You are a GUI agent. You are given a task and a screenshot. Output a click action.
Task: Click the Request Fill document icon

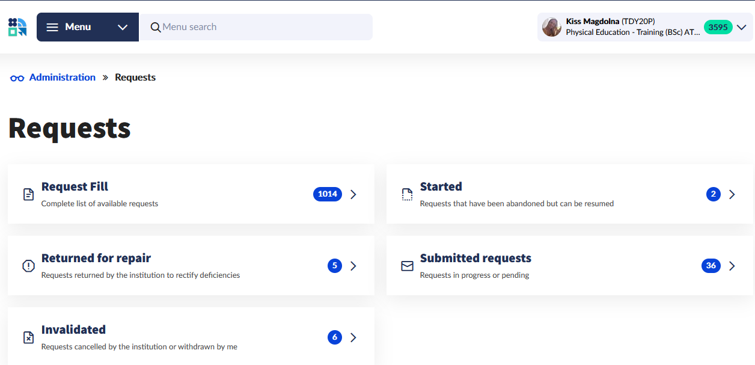point(28,194)
